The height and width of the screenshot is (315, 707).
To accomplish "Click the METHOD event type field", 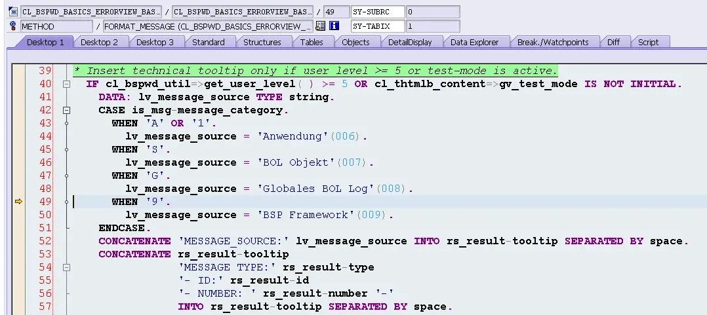I will pyautogui.click(x=56, y=26).
